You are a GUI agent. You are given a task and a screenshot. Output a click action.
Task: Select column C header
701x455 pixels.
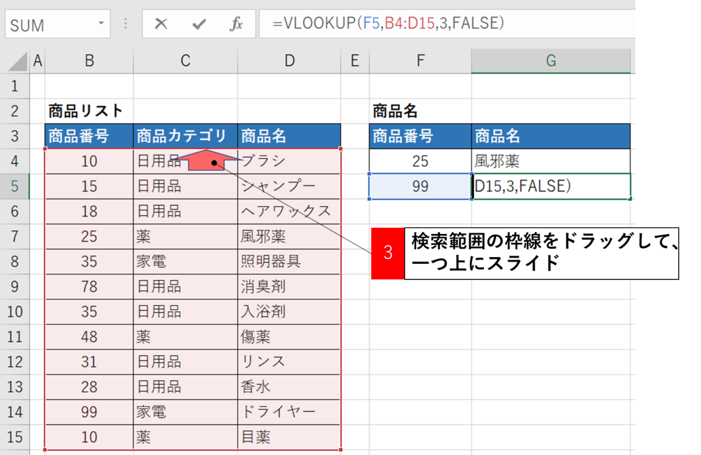(185, 61)
